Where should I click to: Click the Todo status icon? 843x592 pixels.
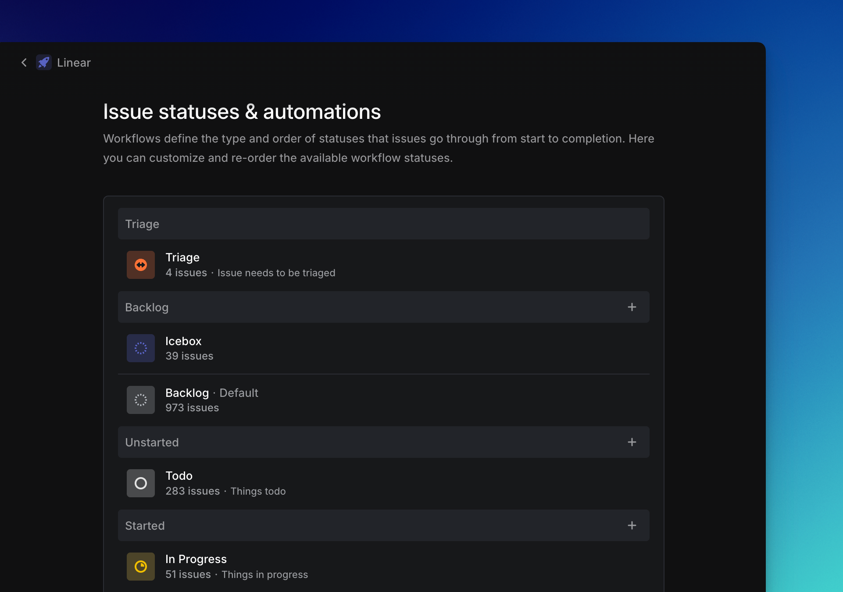(140, 483)
